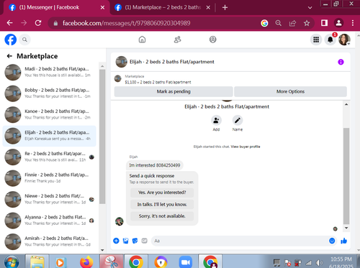Reload the current page

pos(38,23)
